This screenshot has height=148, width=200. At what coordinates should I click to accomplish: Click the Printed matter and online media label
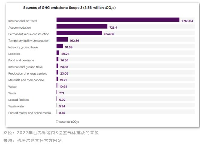29,113
